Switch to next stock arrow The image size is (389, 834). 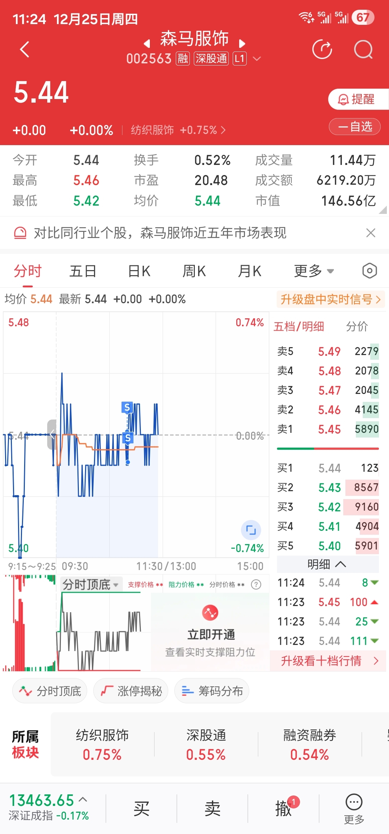242,44
